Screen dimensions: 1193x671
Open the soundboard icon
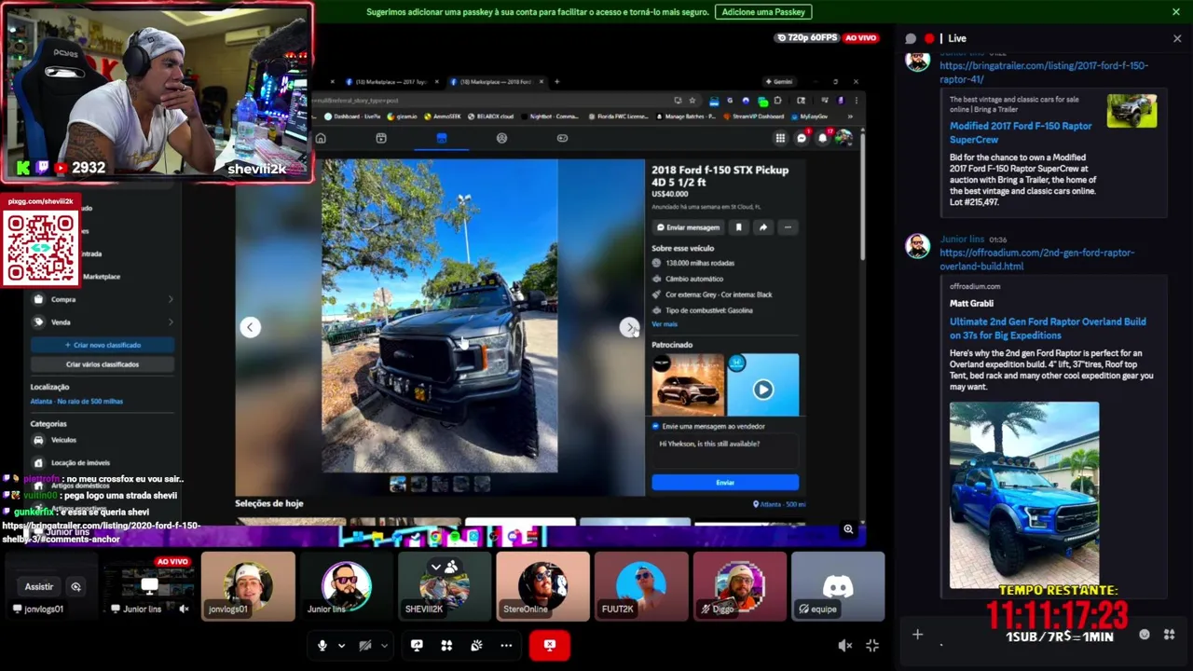click(476, 645)
